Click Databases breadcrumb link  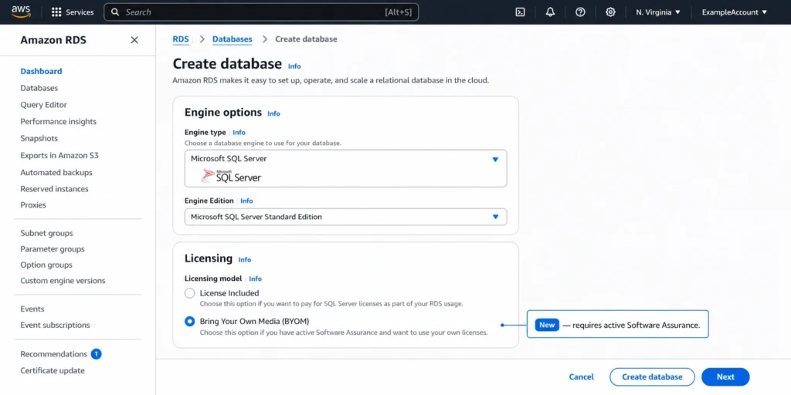tap(232, 39)
